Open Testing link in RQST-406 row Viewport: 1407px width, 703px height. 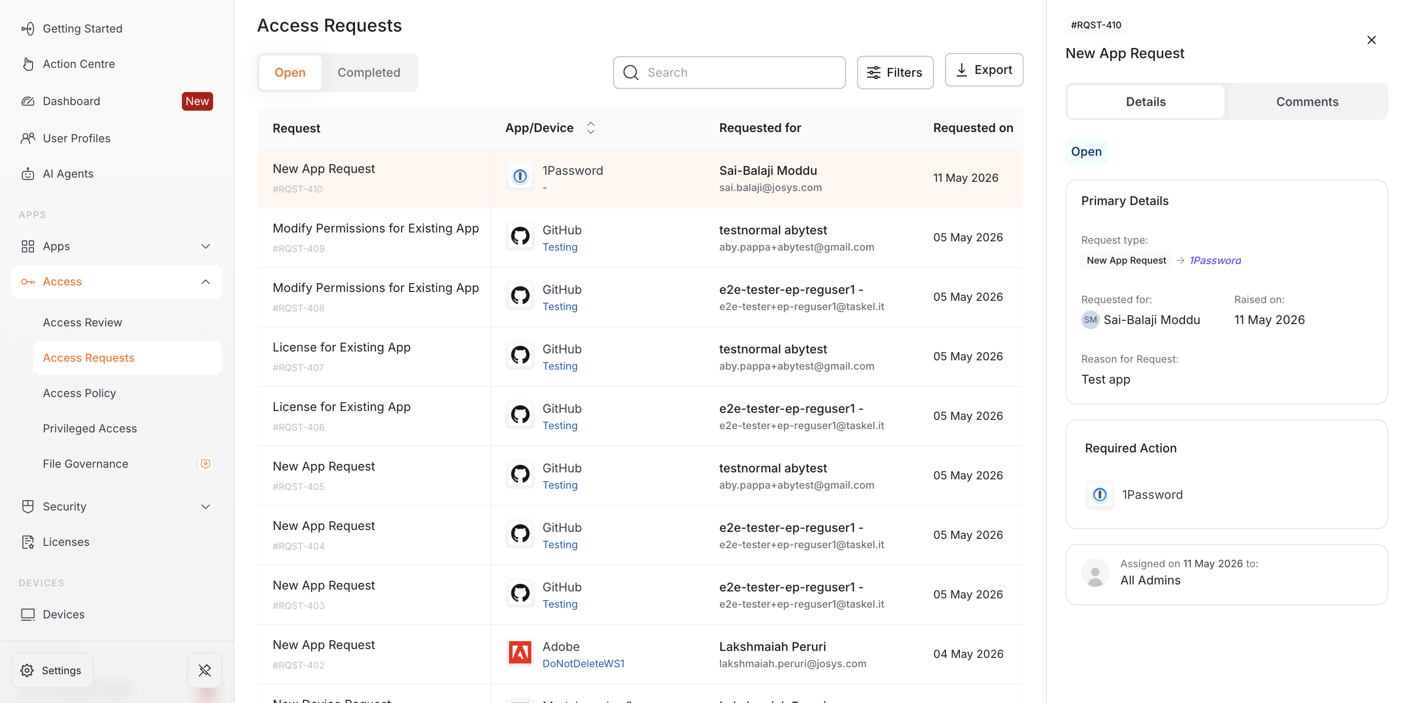point(559,425)
